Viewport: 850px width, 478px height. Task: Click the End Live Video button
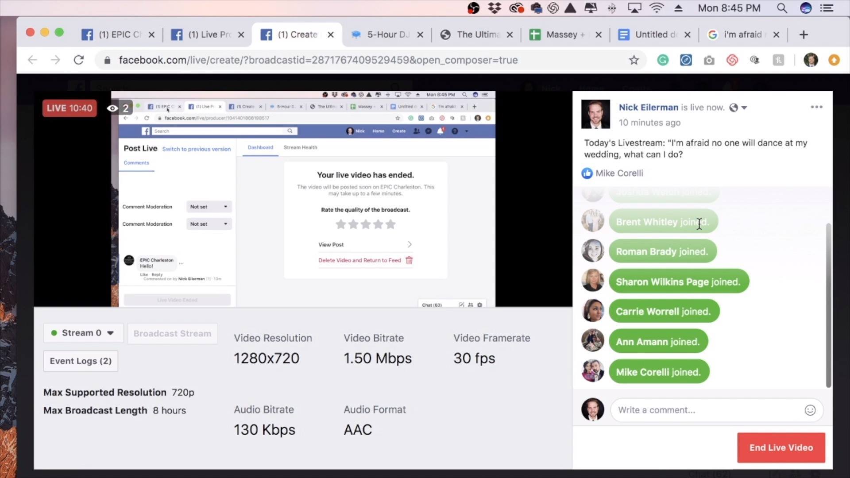[x=781, y=447]
